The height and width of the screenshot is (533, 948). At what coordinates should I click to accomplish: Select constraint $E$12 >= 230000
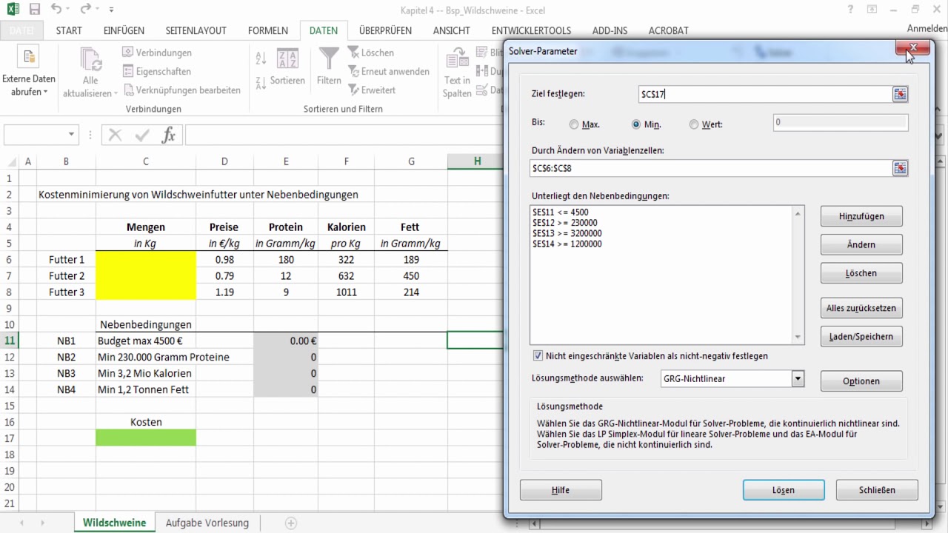click(565, 223)
